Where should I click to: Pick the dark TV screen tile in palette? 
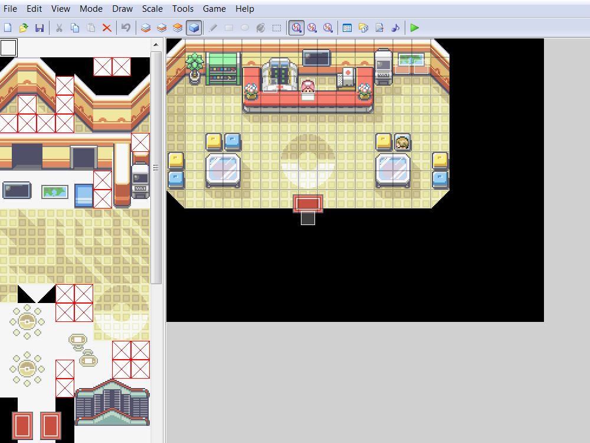[17, 190]
